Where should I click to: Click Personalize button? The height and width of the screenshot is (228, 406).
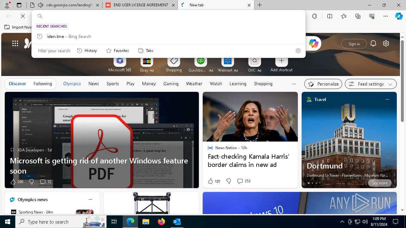pos(323,84)
